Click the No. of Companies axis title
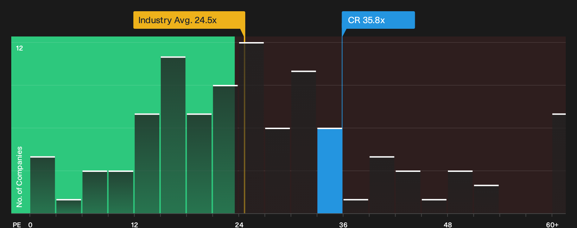Viewport: 577px width, 228px height. point(19,176)
